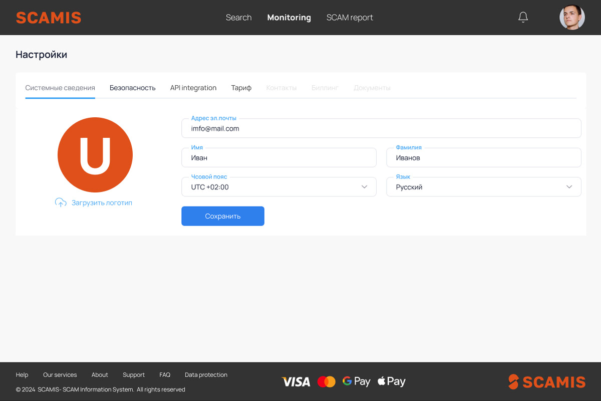Click the Visa payment icon
This screenshot has height=401, width=601.
[x=296, y=382]
